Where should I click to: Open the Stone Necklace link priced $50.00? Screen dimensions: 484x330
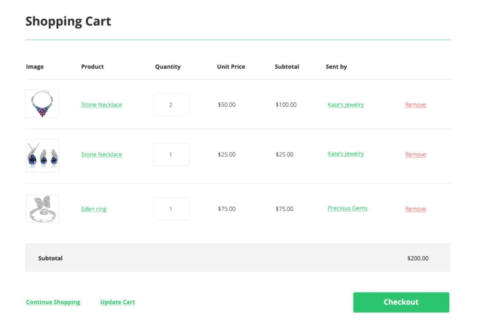point(102,105)
